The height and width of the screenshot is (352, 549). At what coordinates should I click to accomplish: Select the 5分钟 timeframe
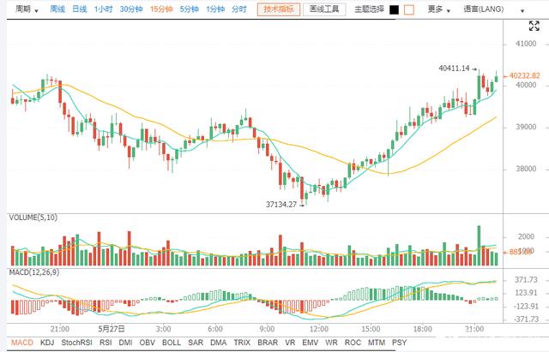point(190,9)
